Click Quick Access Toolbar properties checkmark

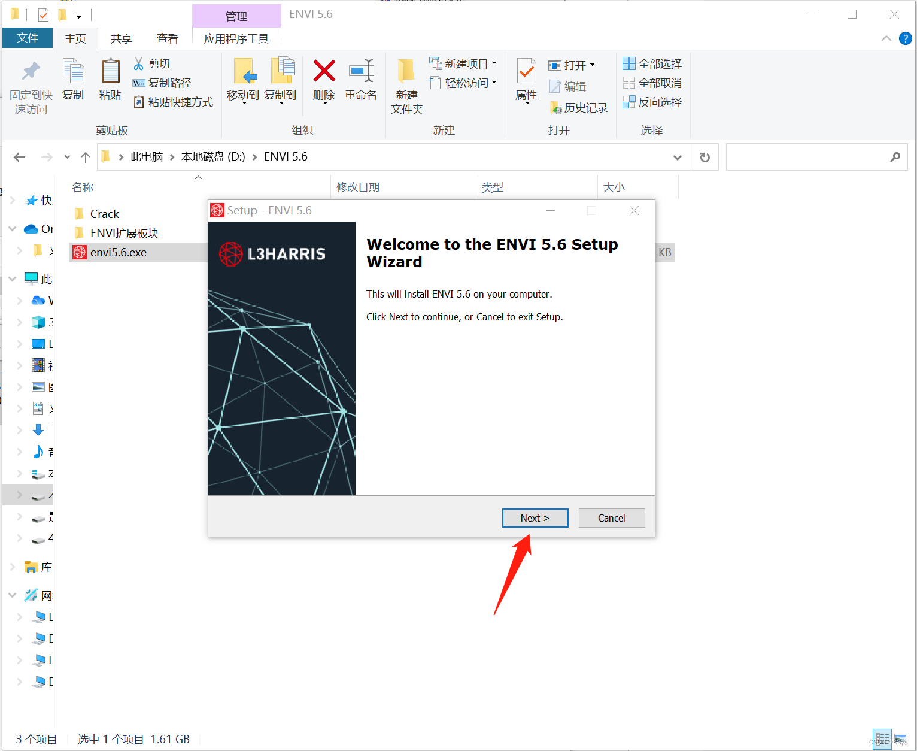(x=44, y=14)
